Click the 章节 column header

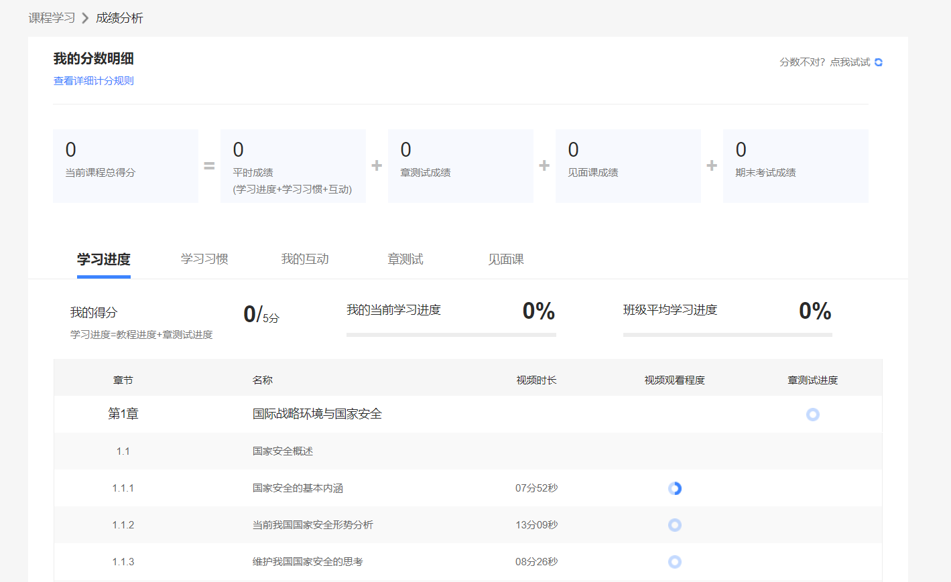click(123, 380)
